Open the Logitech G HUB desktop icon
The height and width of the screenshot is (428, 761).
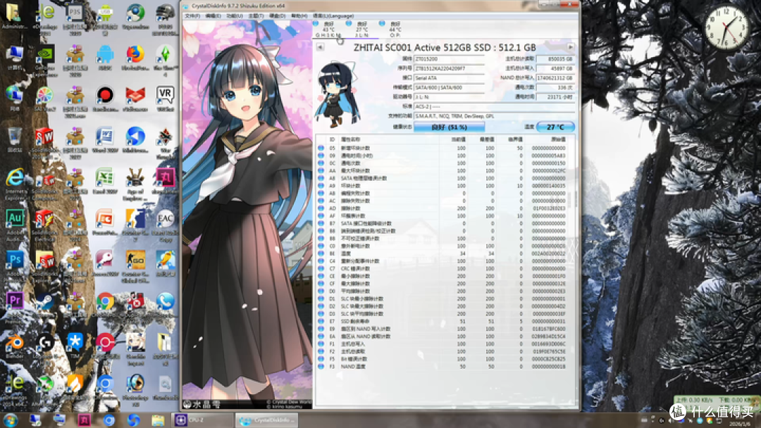click(x=44, y=346)
